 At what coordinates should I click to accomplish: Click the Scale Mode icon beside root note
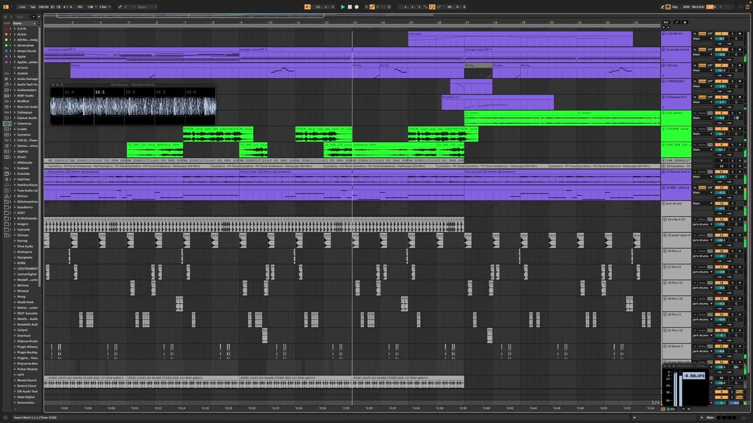[x=120, y=6]
